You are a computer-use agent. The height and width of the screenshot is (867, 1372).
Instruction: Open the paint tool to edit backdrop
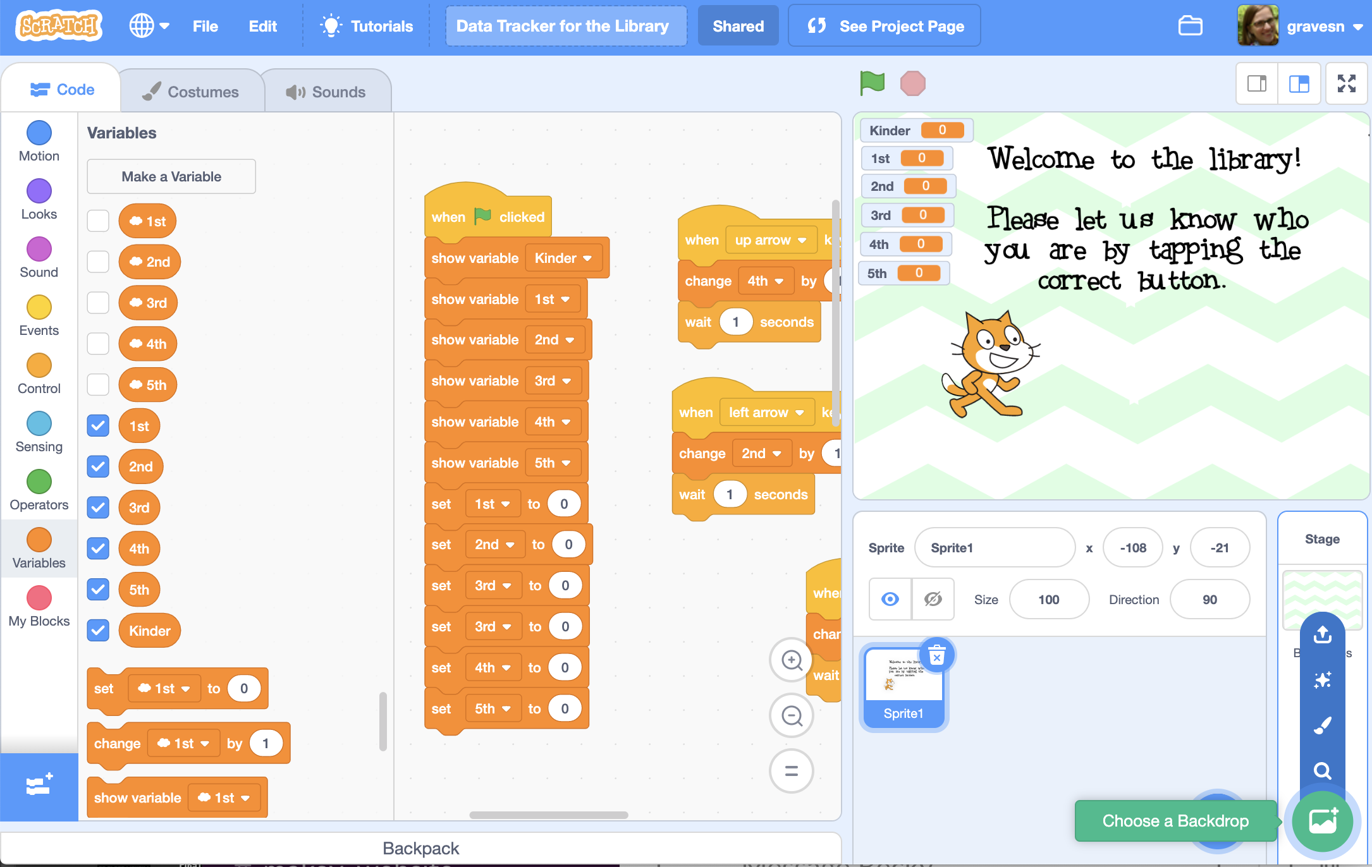[x=1323, y=725]
